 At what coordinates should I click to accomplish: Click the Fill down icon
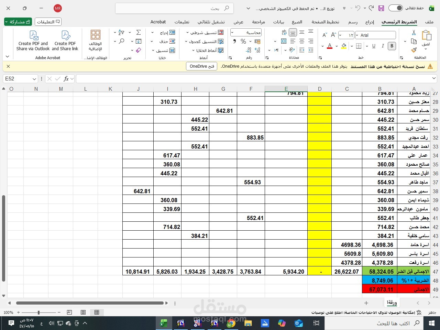(139, 41)
